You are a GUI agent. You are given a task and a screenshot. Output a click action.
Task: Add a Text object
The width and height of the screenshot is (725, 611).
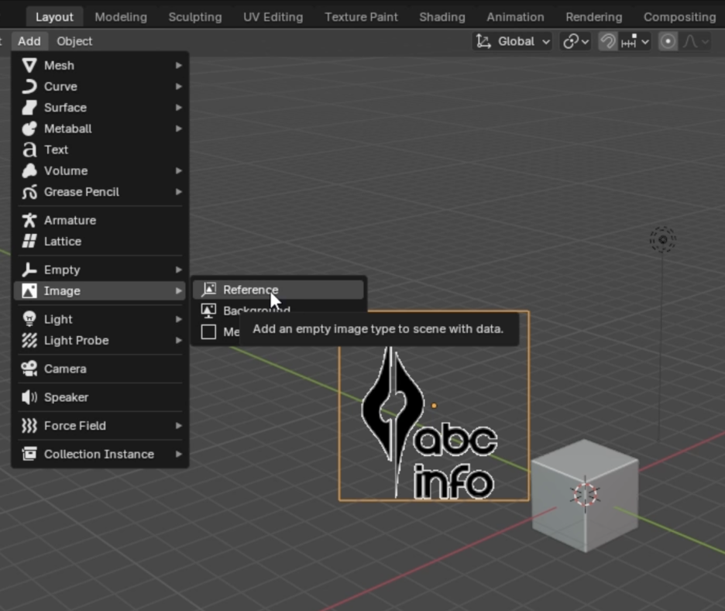click(x=99, y=149)
